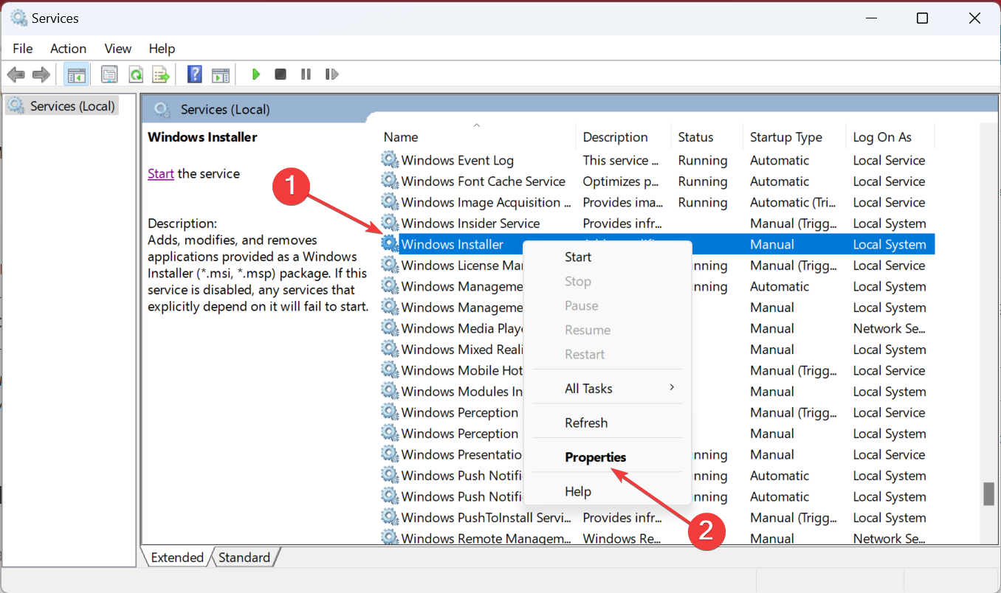Open the File menu
Screen dimensions: 1001x593
(x=23, y=49)
